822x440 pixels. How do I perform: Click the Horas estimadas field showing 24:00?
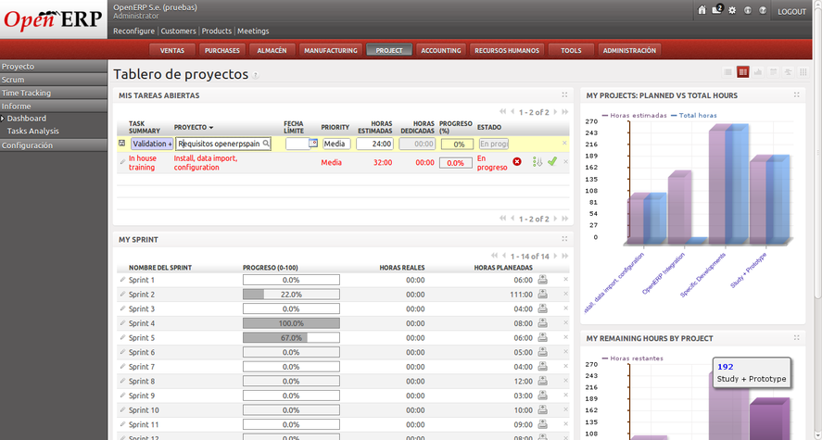tap(374, 144)
